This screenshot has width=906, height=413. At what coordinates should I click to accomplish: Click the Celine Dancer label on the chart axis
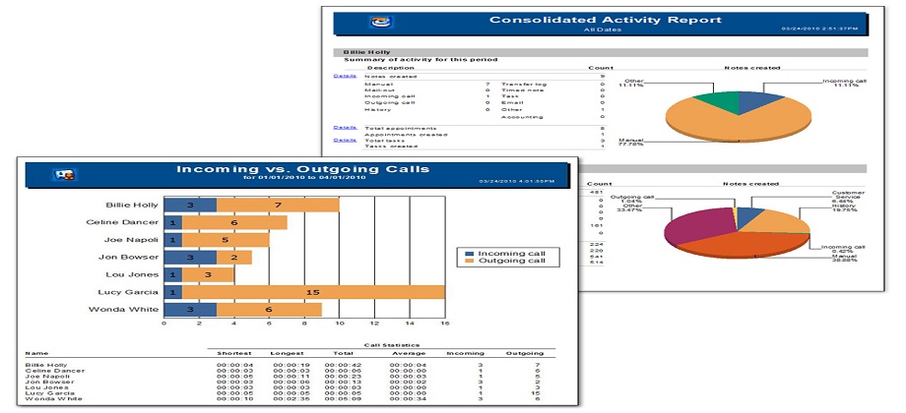point(121,222)
